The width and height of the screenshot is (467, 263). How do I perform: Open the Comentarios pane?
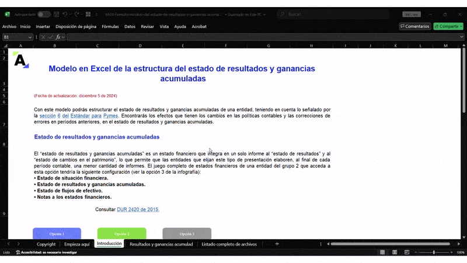point(415,26)
